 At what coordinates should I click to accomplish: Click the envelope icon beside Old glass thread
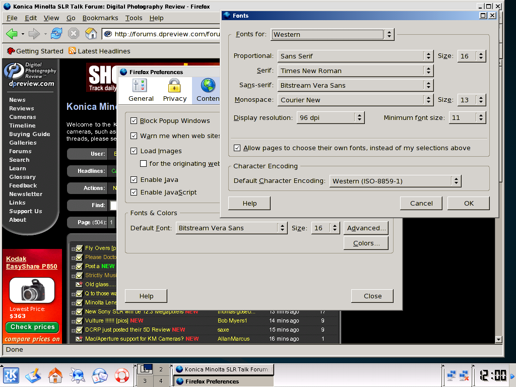pos(79,284)
